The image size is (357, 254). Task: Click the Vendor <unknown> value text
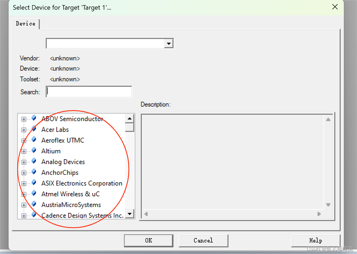click(65, 58)
